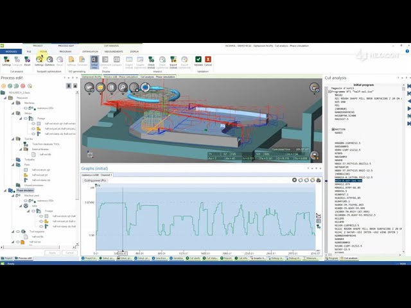Click Check (initial) analysis icon
411x308 pixels.
[152, 62]
